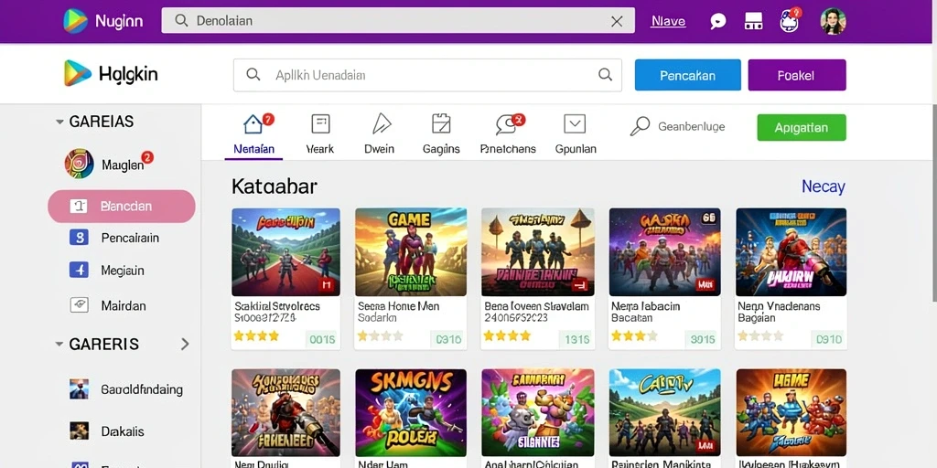Click the Holgkin logo
This screenshot has width=937, height=468.
[x=111, y=74]
